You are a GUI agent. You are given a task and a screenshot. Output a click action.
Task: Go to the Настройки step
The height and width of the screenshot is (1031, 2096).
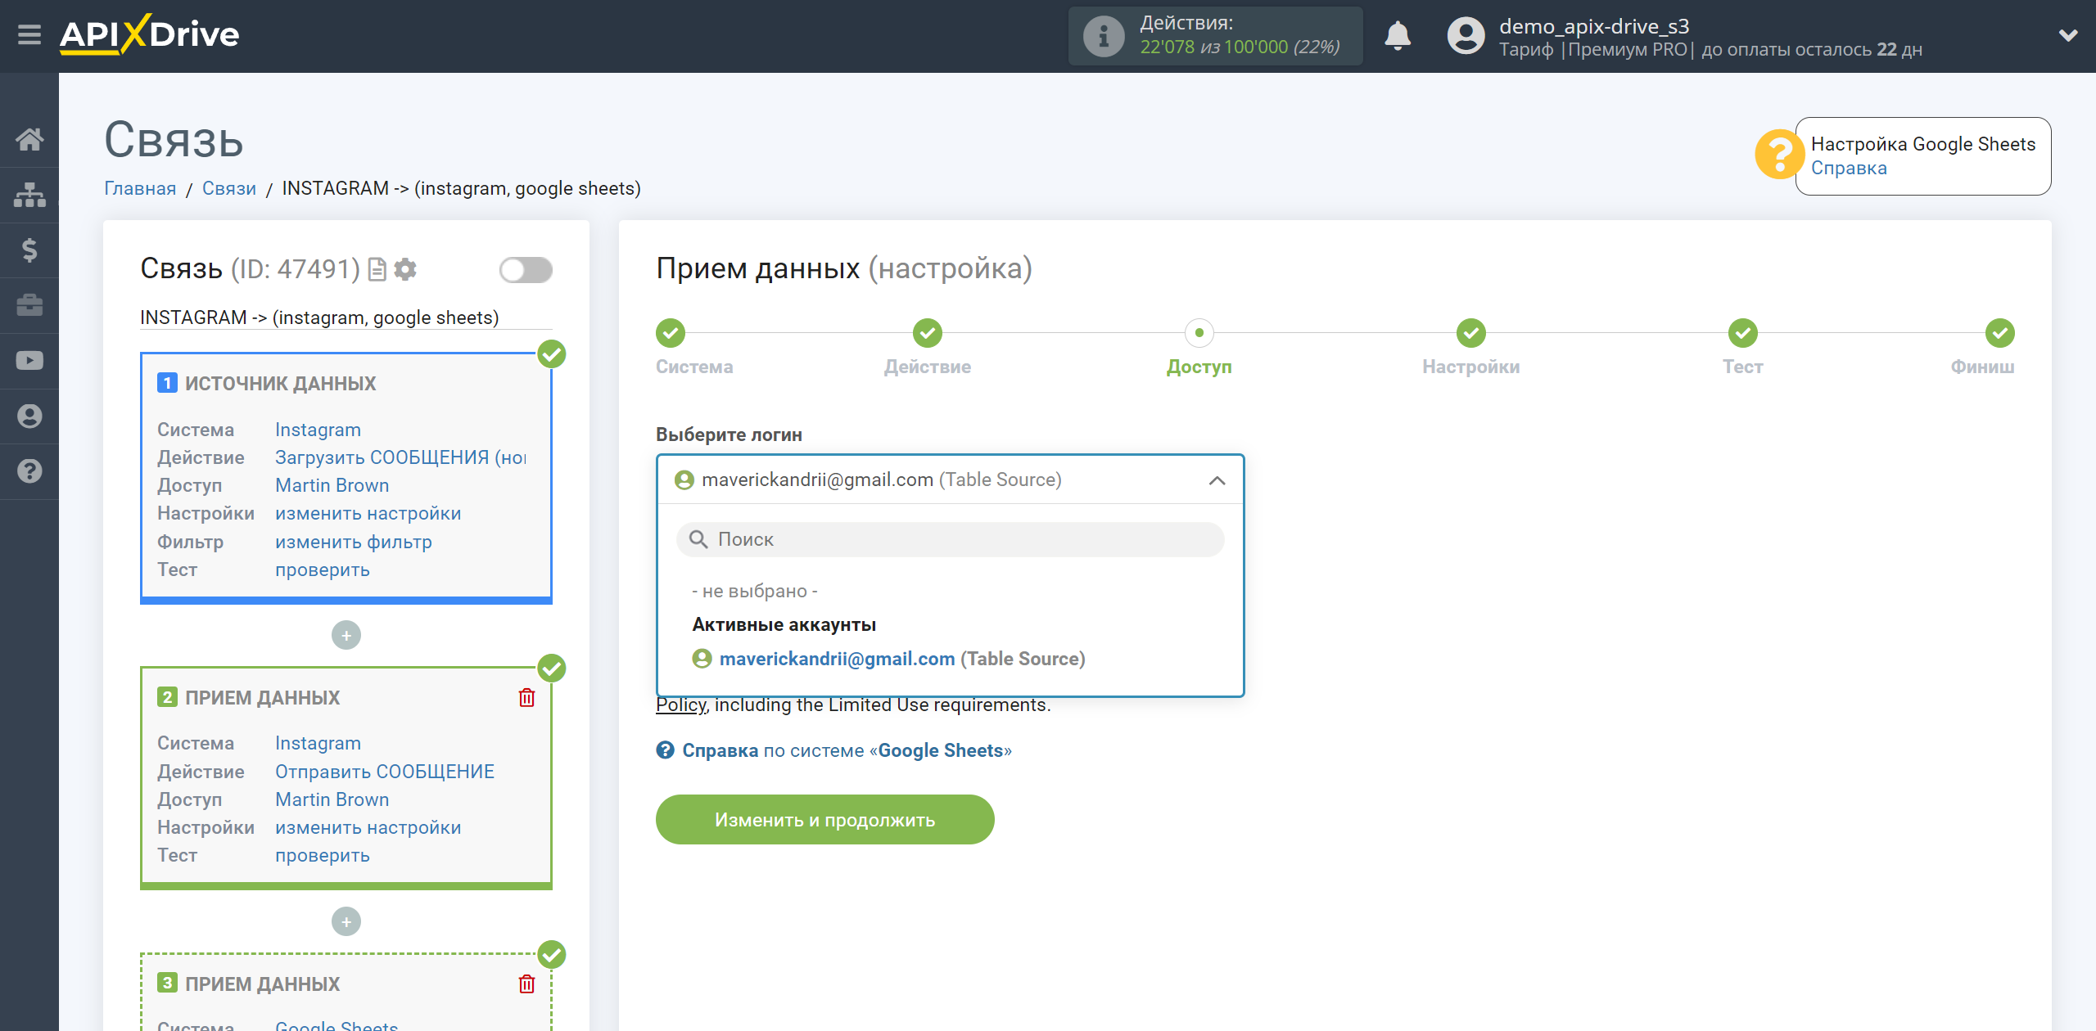tap(1470, 333)
